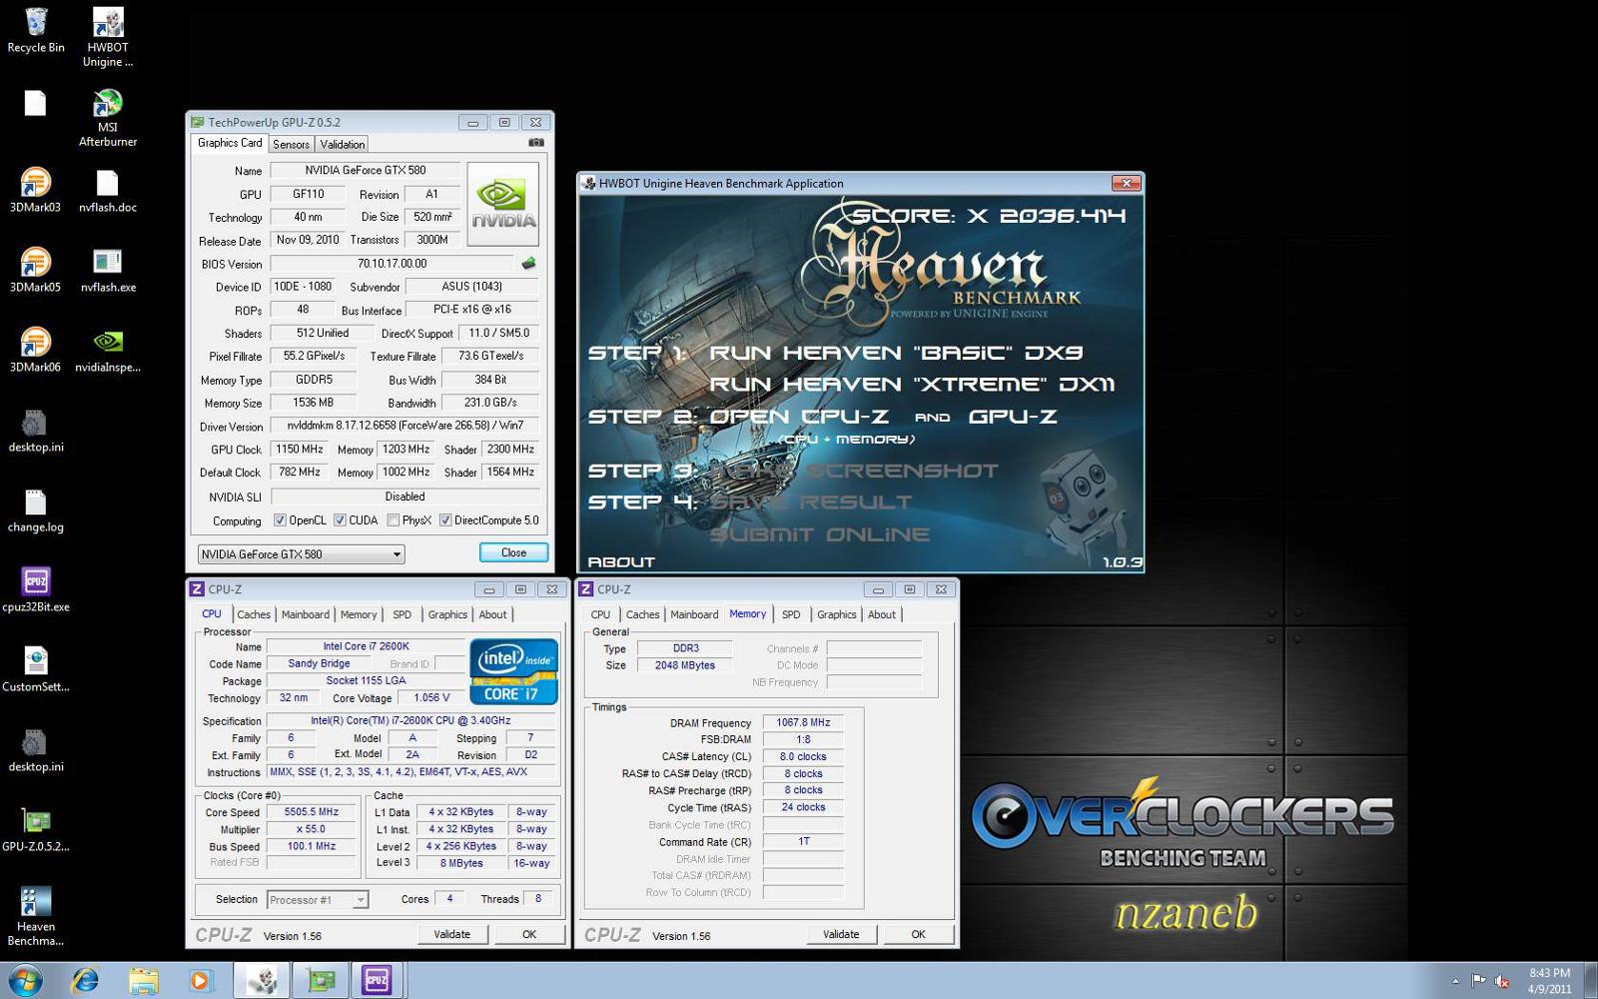Toggle the PhysX checkbox in GPU-Z
This screenshot has height=999, width=1598.
(x=394, y=520)
